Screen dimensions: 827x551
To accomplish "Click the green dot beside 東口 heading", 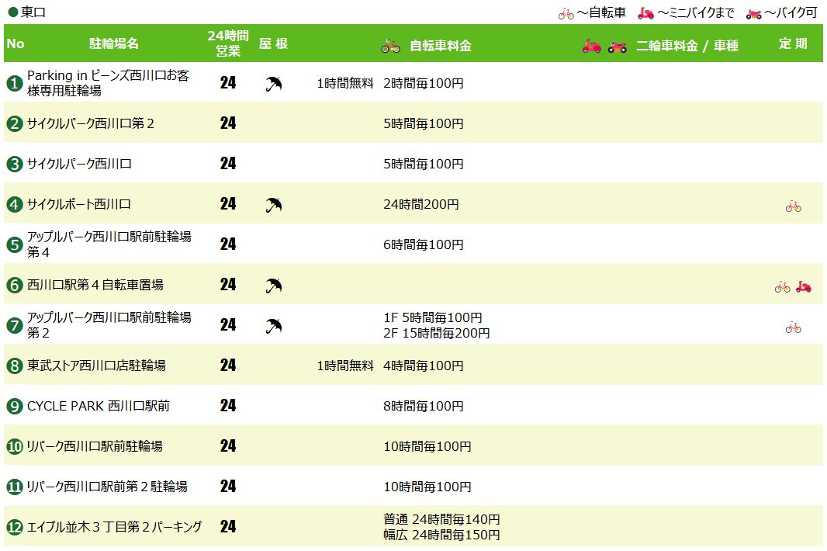I will click(x=12, y=12).
